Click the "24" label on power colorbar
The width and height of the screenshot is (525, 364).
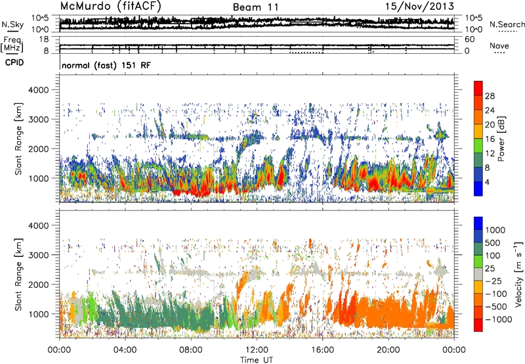(490, 110)
